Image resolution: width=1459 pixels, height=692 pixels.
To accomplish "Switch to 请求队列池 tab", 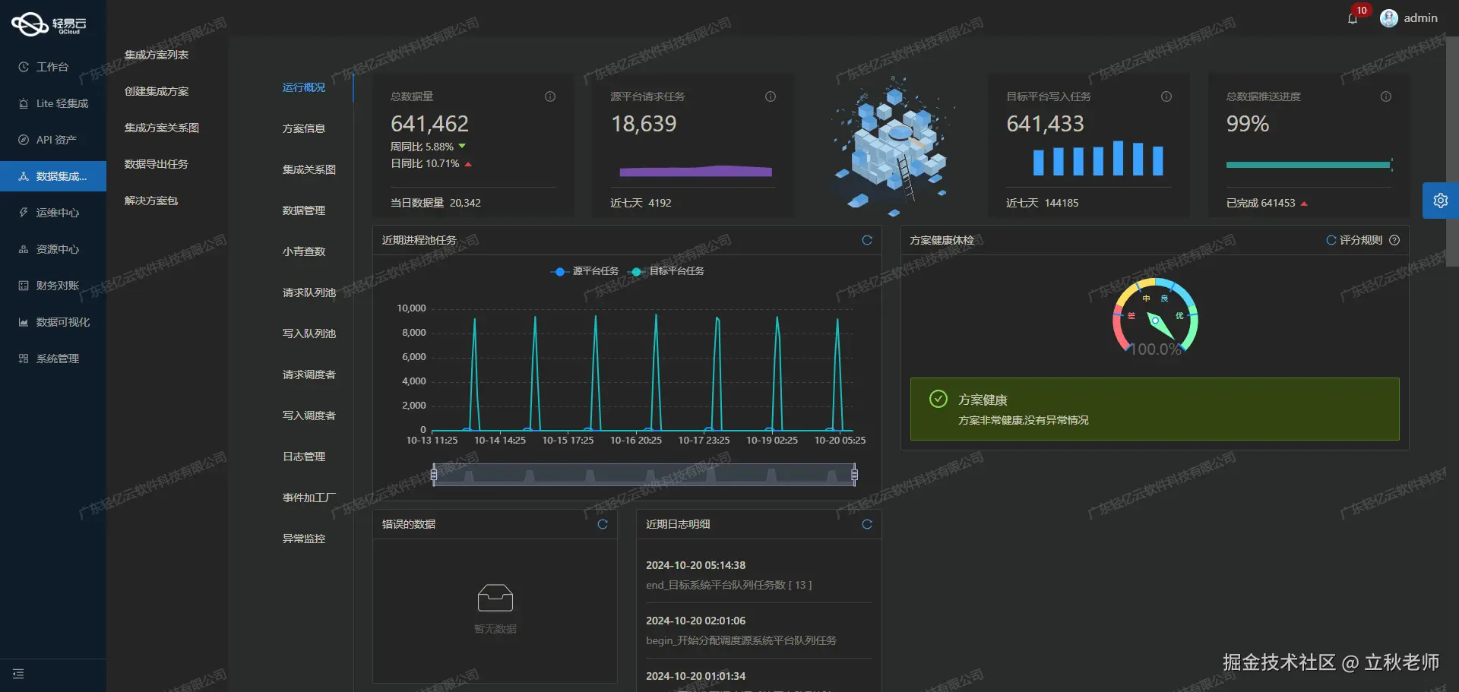I will coord(309,292).
